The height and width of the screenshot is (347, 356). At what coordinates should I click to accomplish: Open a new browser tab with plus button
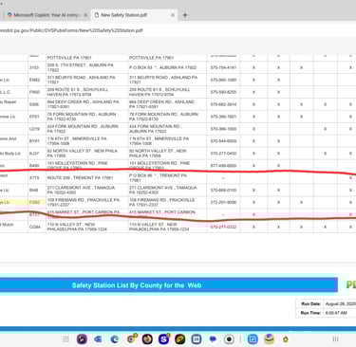click(185, 15)
